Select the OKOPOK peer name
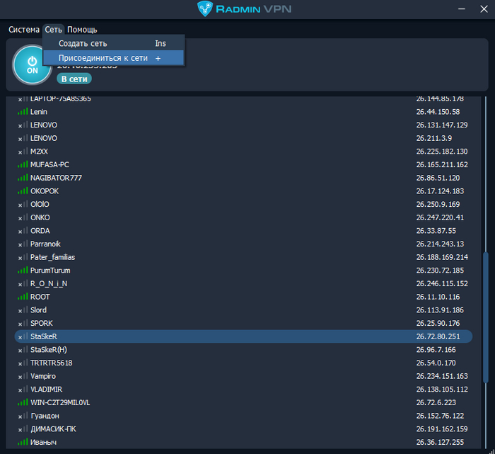The image size is (495, 454). click(45, 191)
